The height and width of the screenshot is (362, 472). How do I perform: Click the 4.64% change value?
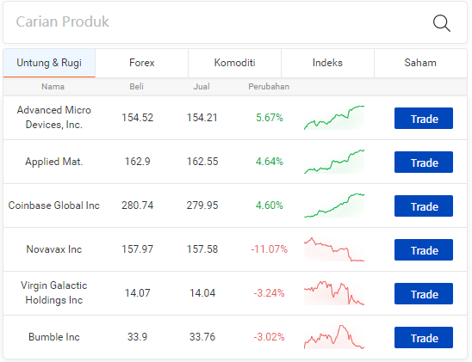(x=270, y=162)
